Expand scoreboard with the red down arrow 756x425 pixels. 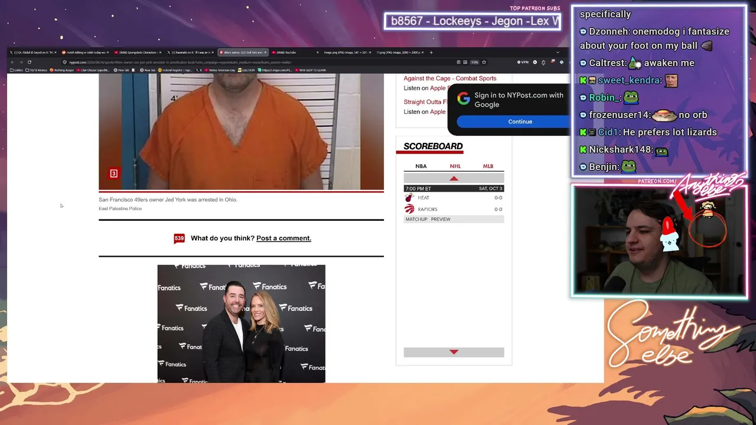coord(454,352)
